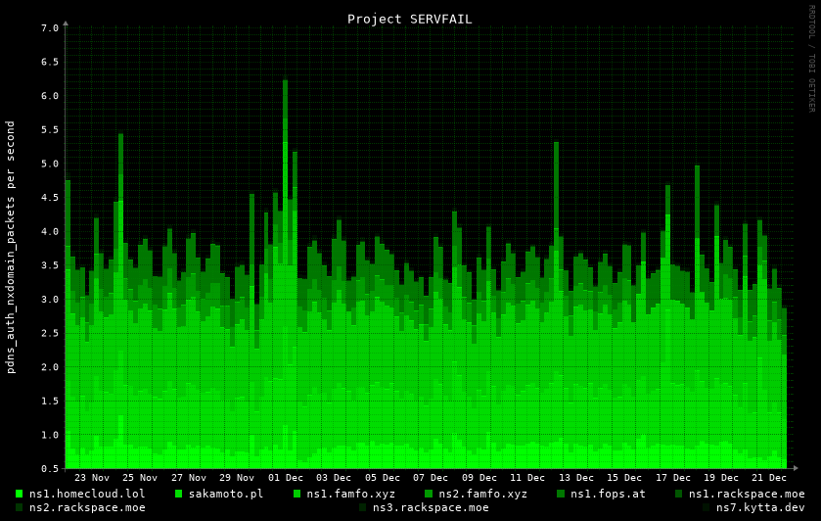Click the ns7.kytta.dev legend color box
The height and width of the screenshot is (521, 821).
pyautogui.click(x=706, y=507)
